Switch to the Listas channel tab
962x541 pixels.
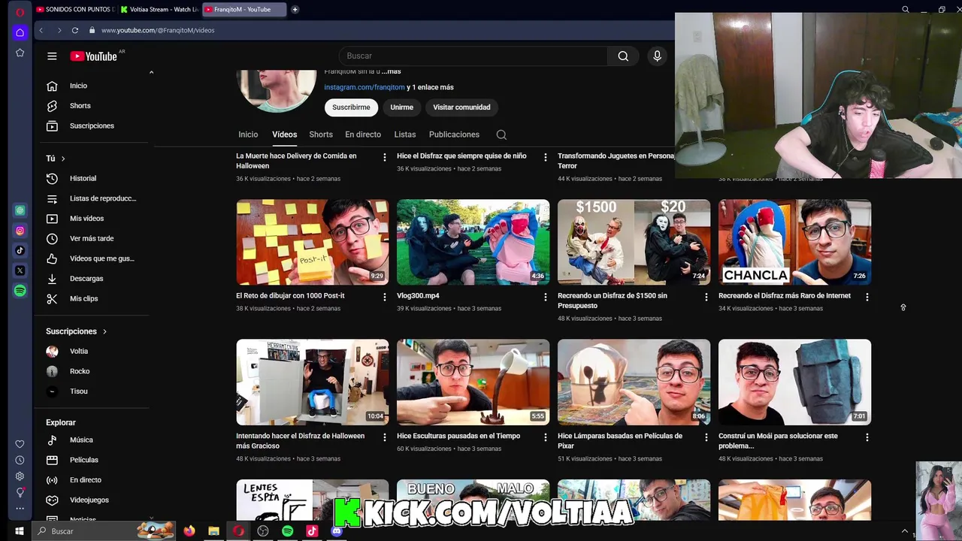click(405, 134)
